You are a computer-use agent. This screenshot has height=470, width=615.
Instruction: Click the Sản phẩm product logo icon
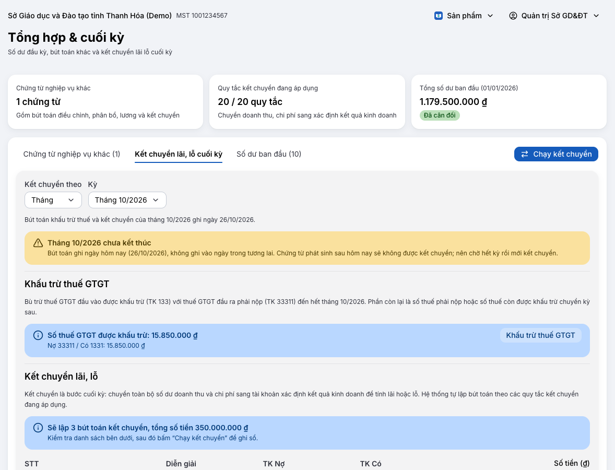click(x=439, y=16)
